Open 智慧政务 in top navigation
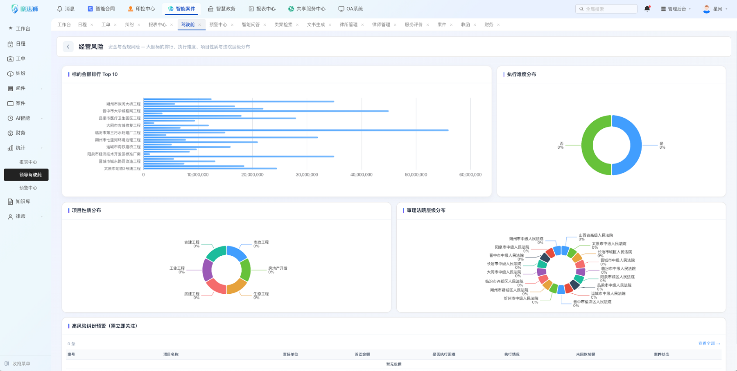This screenshot has height=371, width=737. coord(222,9)
